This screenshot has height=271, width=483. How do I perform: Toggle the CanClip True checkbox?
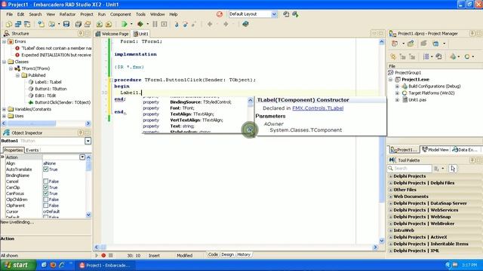45,187
